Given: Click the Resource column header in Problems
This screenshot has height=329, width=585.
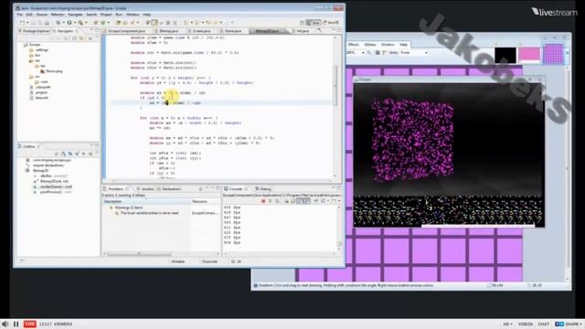Looking at the screenshot, I should click(206, 201).
